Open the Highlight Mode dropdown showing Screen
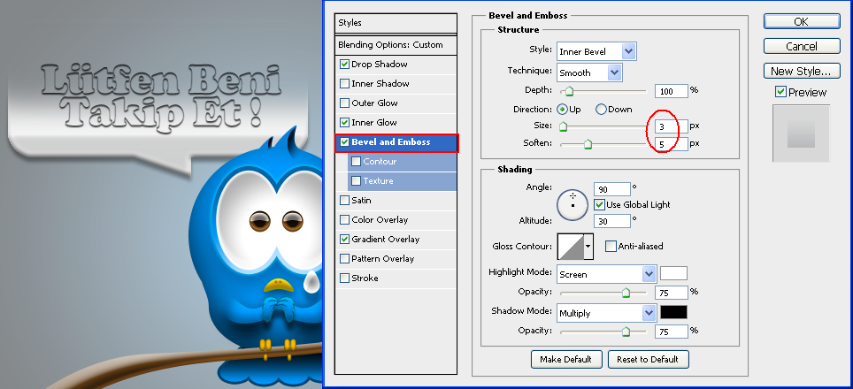 tap(606, 274)
